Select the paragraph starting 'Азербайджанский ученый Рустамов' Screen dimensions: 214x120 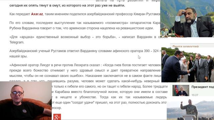point(86,53)
